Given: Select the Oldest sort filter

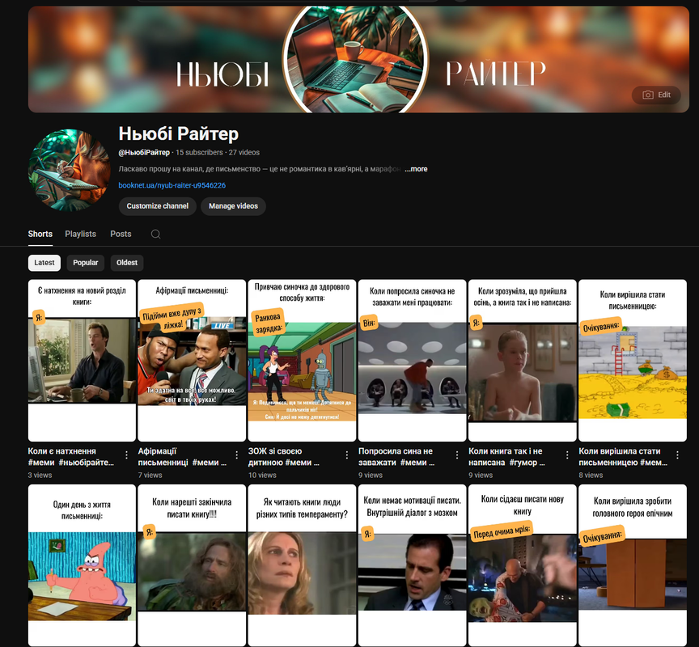Looking at the screenshot, I should (x=127, y=263).
